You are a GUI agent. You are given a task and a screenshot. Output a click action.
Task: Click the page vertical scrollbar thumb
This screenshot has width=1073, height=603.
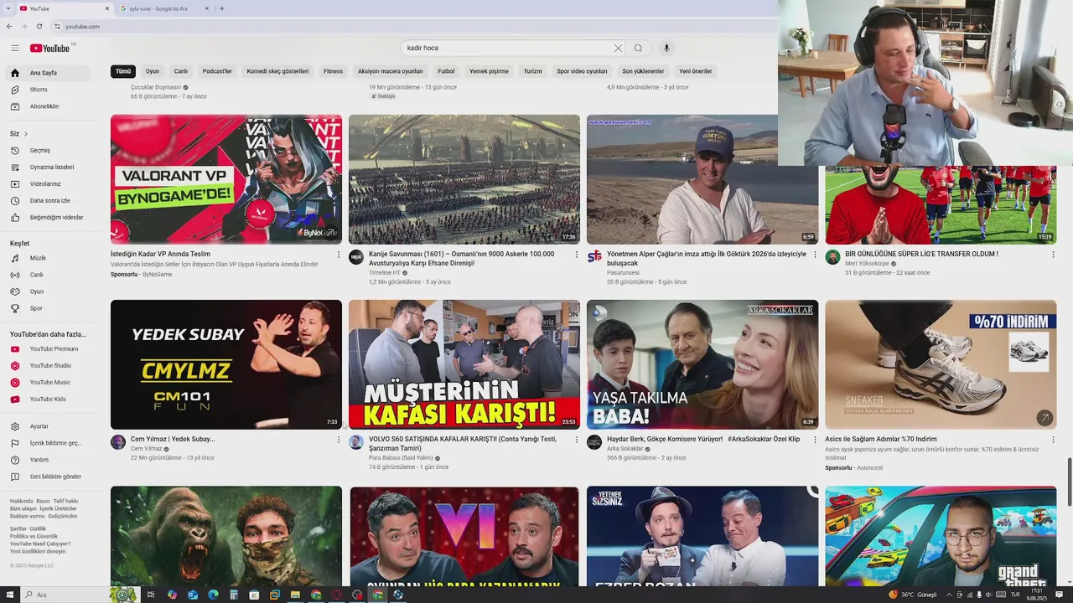pos(1069,482)
